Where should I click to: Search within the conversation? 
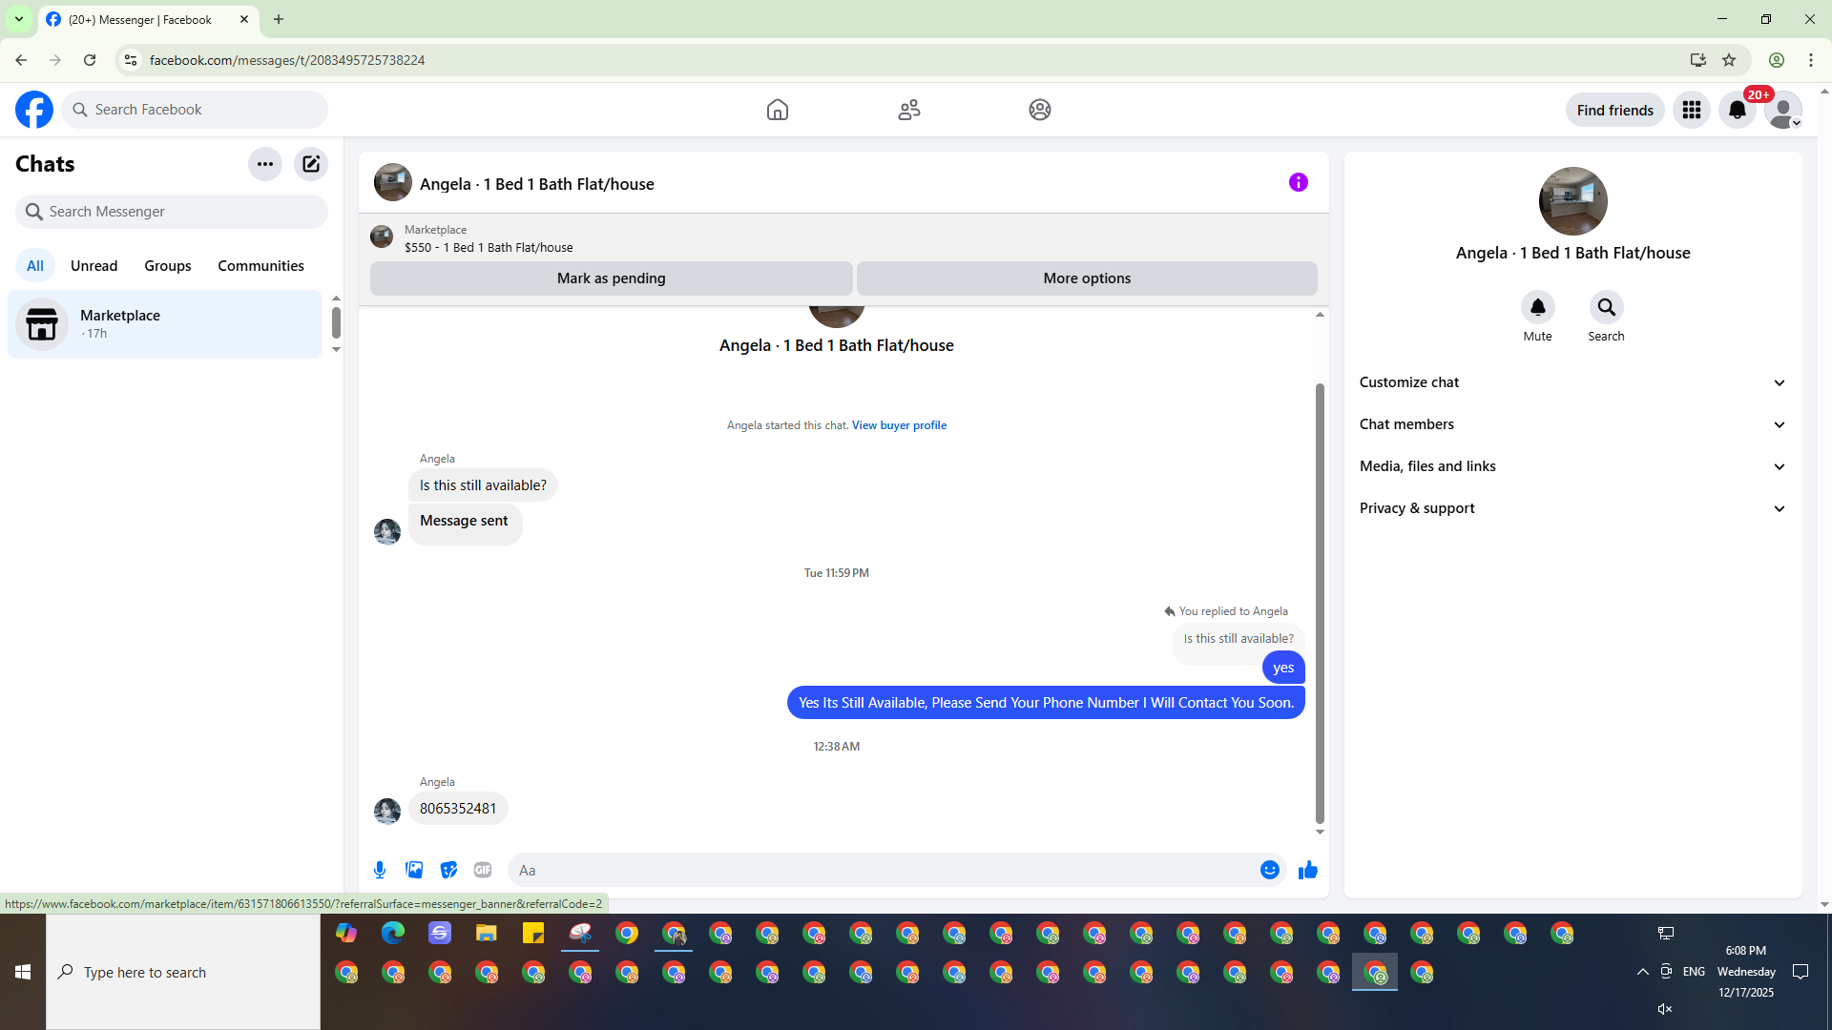point(1606,307)
